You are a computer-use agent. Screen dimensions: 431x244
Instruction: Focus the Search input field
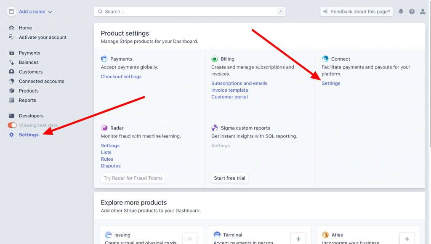[x=189, y=11]
